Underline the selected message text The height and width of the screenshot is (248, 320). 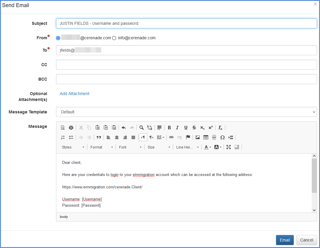pos(186,127)
